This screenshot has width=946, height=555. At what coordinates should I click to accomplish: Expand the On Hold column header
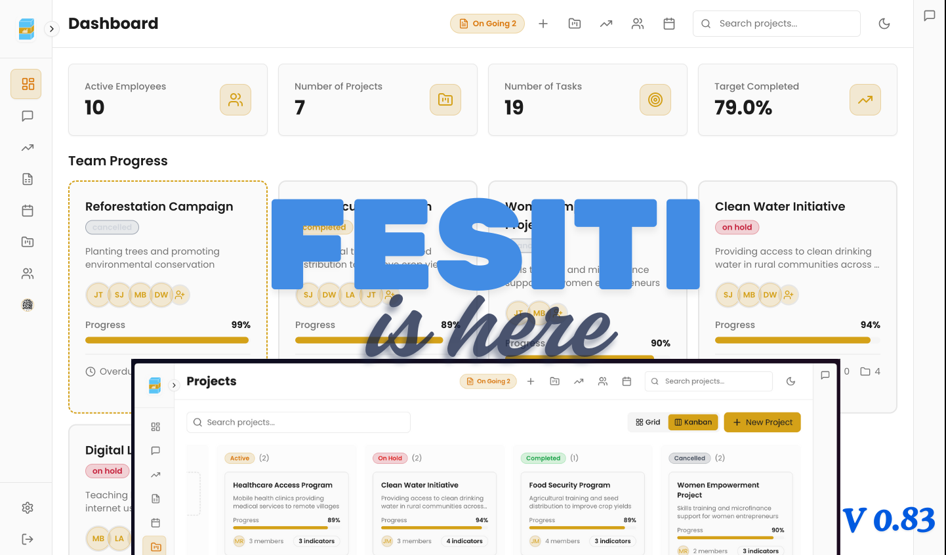tap(390, 458)
